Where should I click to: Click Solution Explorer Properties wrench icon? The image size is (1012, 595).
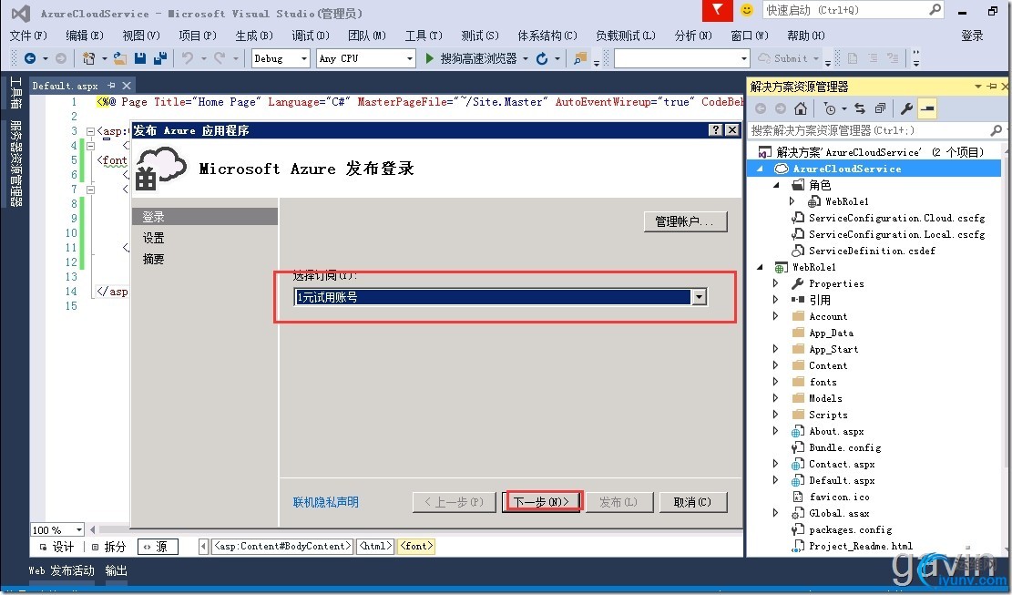(907, 108)
